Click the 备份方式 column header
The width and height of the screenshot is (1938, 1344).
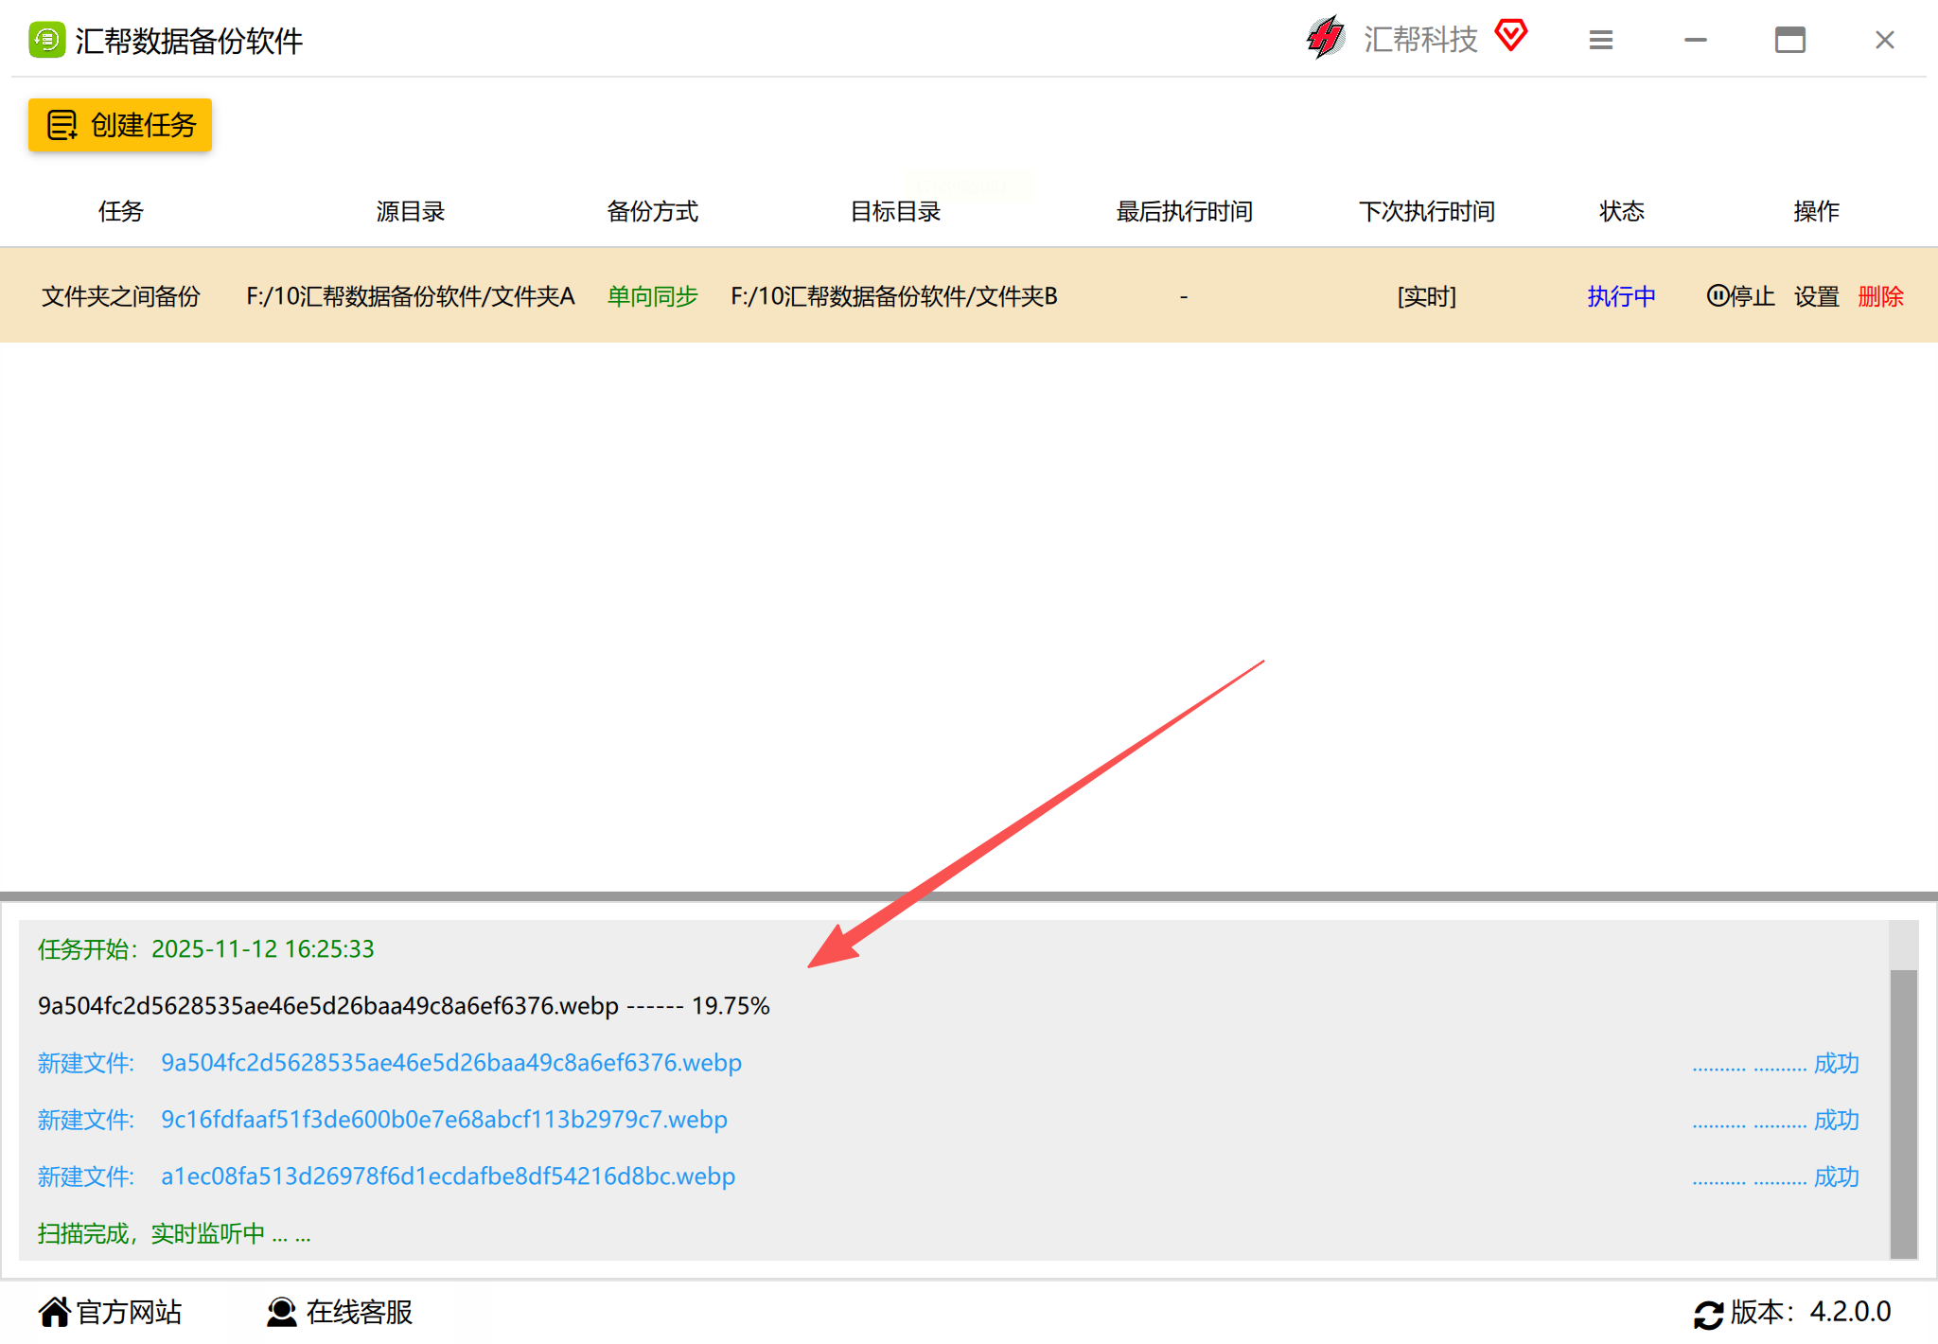(x=652, y=211)
